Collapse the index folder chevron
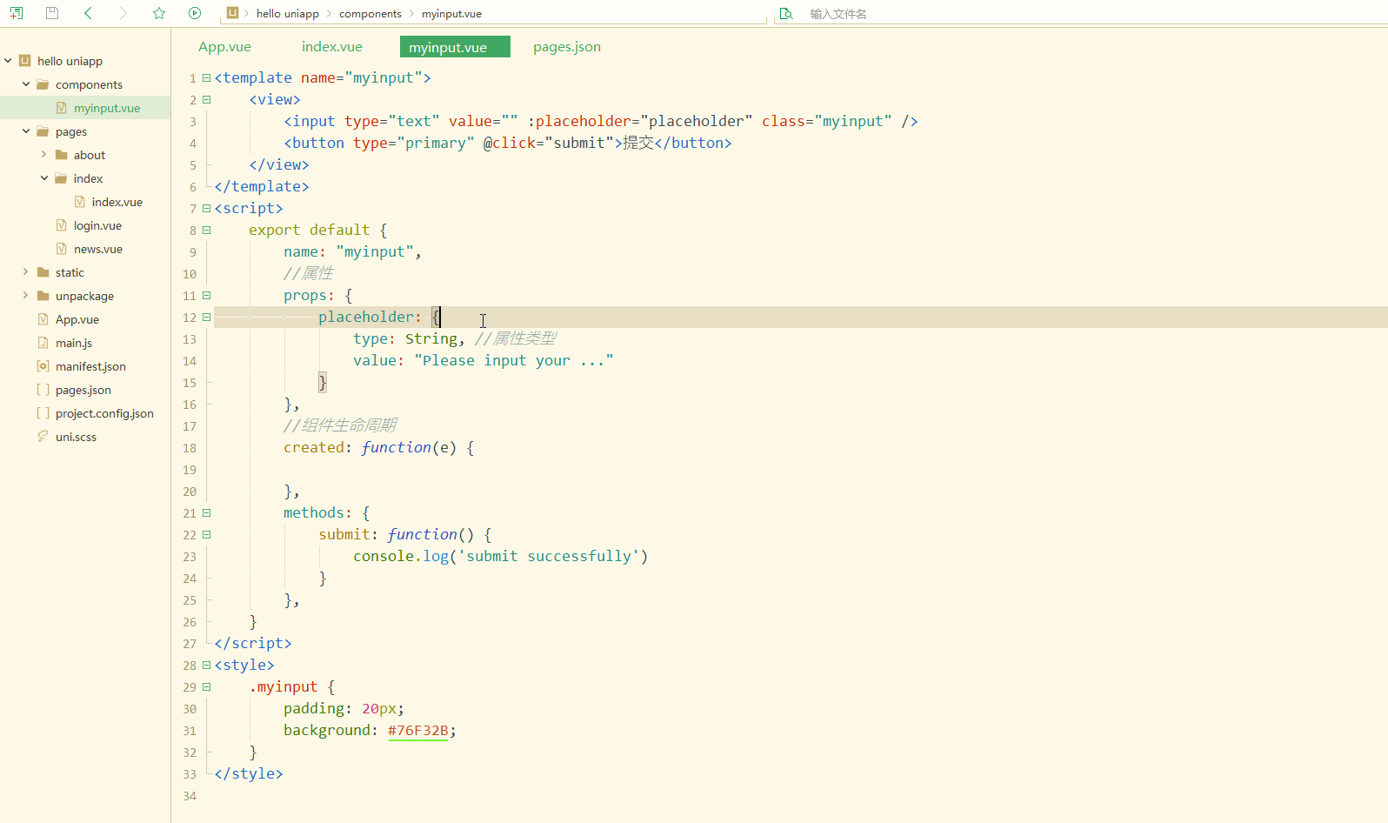The image size is (1388, 823). click(x=44, y=178)
